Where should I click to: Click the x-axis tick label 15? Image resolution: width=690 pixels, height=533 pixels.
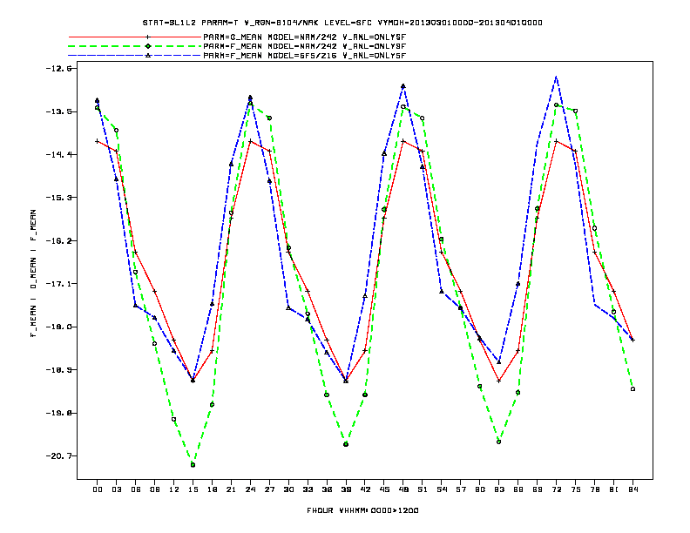coord(193,489)
